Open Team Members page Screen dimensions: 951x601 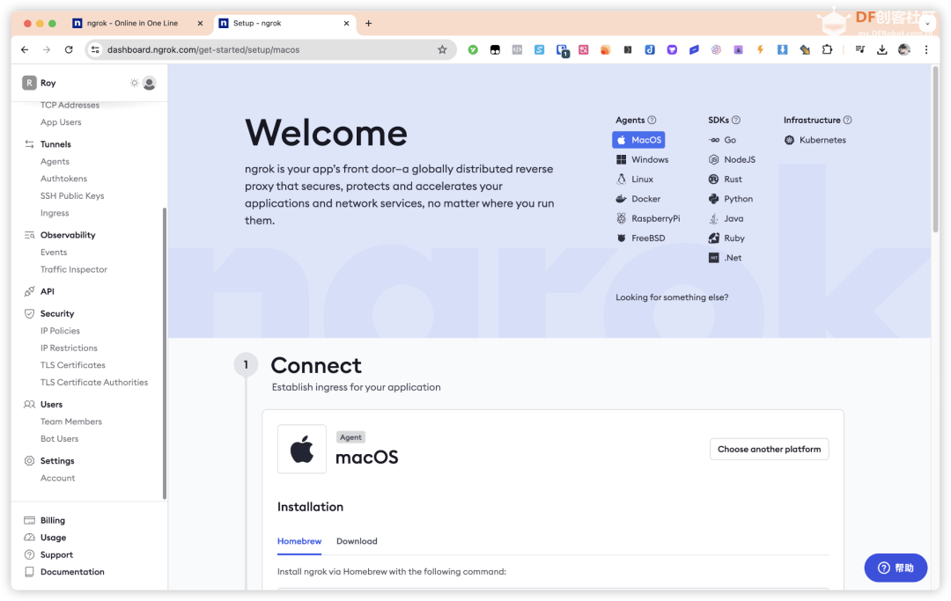(x=71, y=421)
